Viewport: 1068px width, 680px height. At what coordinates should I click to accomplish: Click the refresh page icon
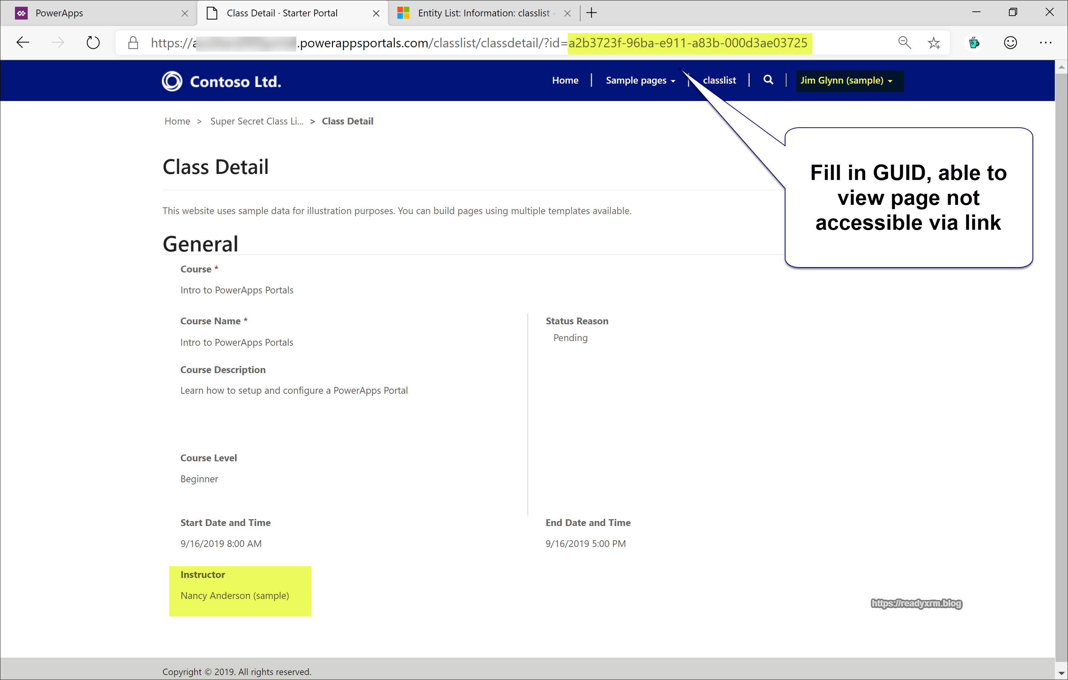(x=93, y=43)
